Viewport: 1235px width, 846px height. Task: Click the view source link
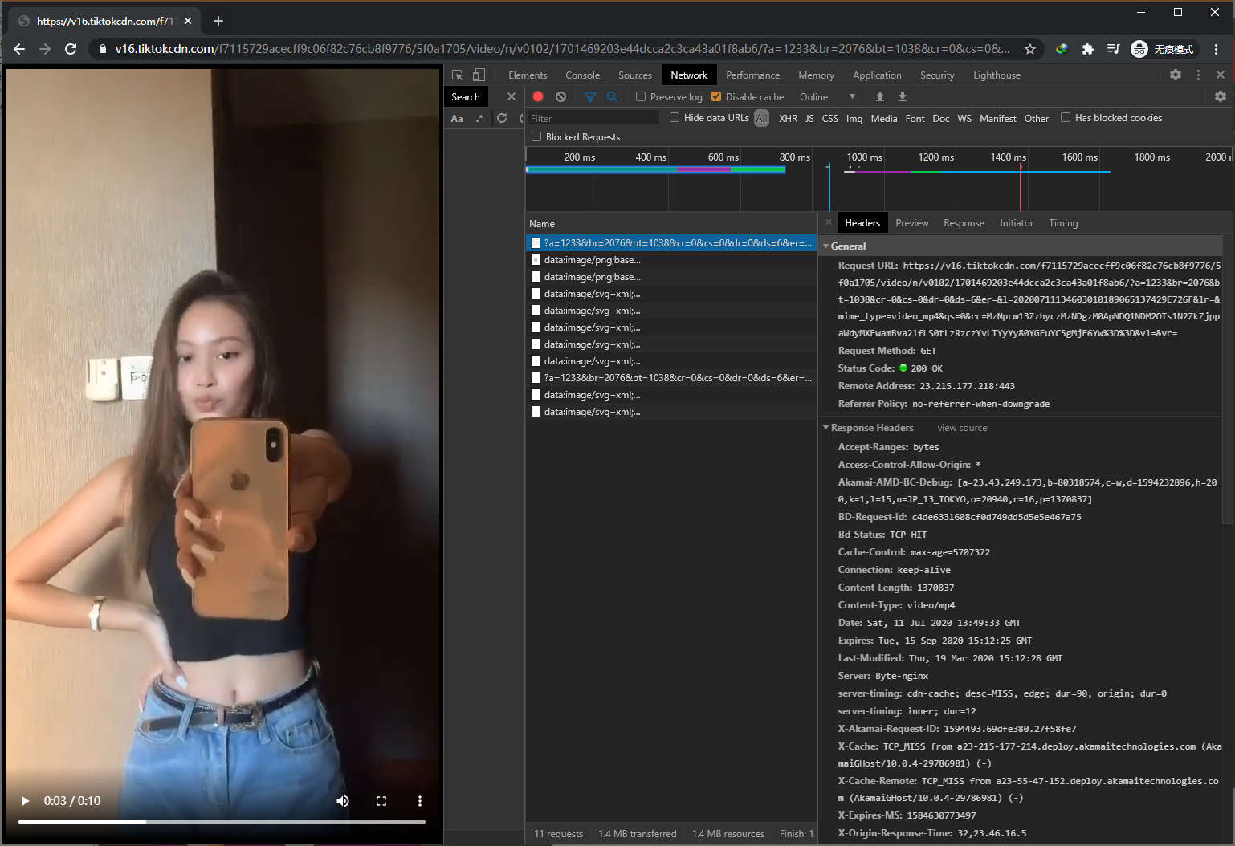click(x=961, y=427)
